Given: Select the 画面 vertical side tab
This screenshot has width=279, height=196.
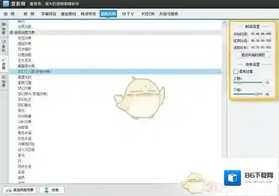Looking at the screenshot, I should tap(4, 29).
